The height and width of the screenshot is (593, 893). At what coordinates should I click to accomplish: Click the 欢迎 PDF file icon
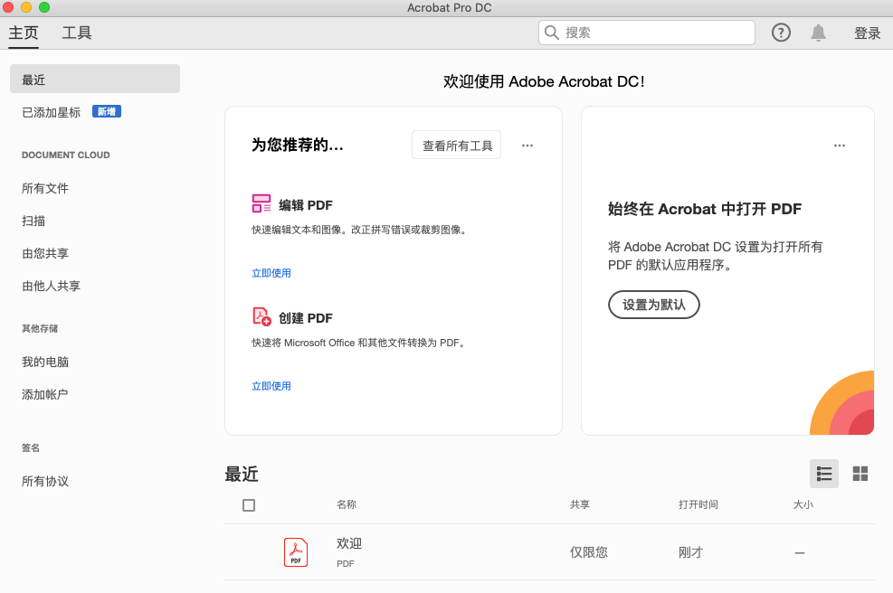pos(296,552)
